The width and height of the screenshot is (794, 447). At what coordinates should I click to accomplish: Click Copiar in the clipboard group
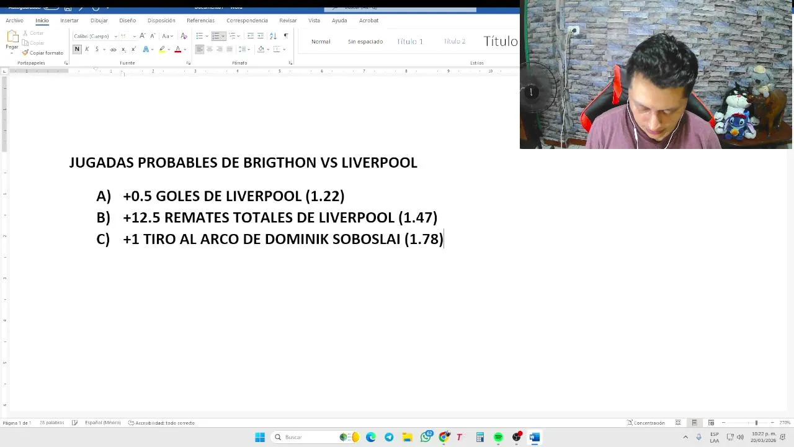pyautogui.click(x=33, y=43)
